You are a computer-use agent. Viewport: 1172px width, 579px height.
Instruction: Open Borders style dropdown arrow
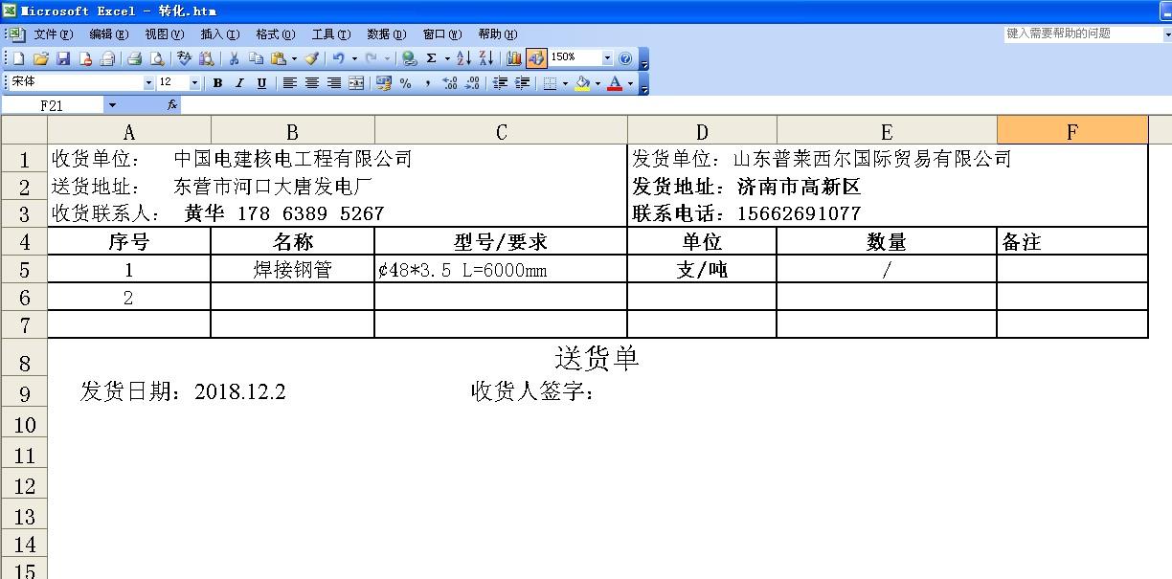click(565, 83)
